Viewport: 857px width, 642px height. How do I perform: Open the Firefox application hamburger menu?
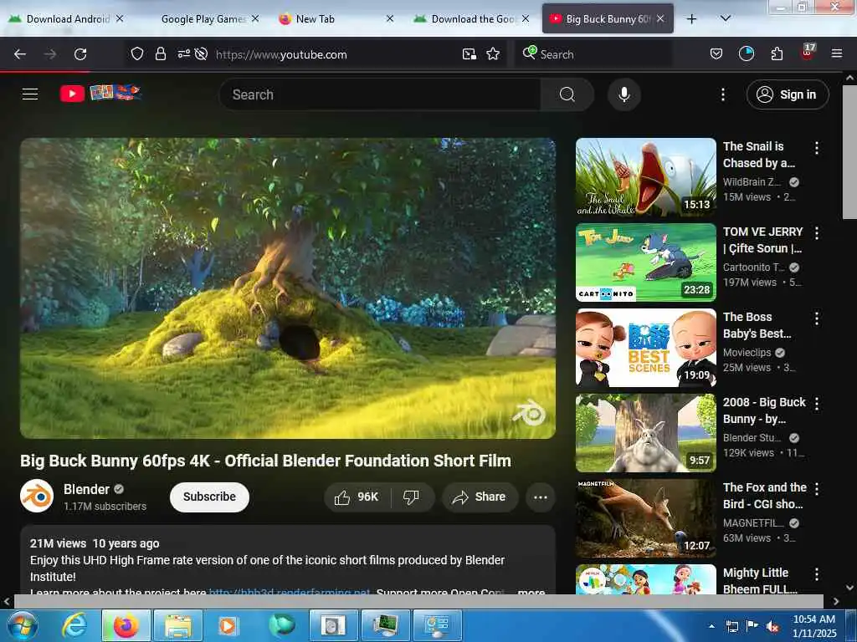pyautogui.click(x=837, y=53)
